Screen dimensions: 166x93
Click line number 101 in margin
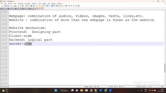pos(4,16)
